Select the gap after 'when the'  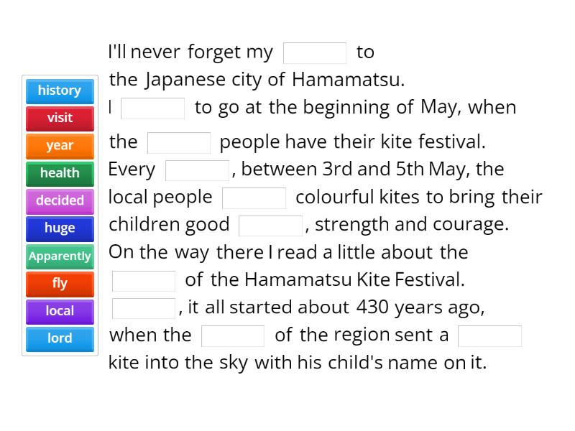(231, 335)
